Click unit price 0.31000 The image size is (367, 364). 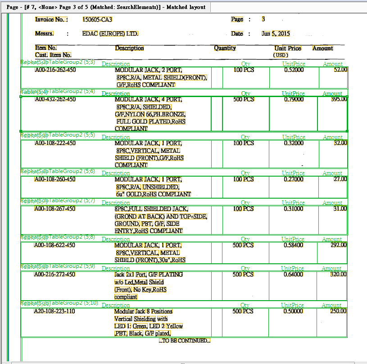294,209
